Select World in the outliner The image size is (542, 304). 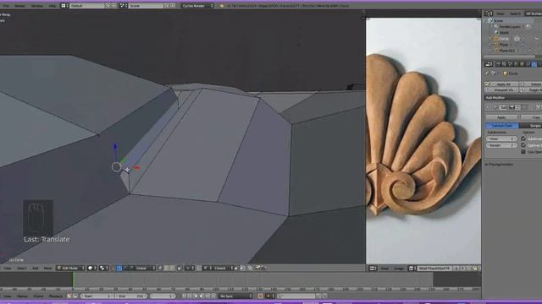click(504, 33)
